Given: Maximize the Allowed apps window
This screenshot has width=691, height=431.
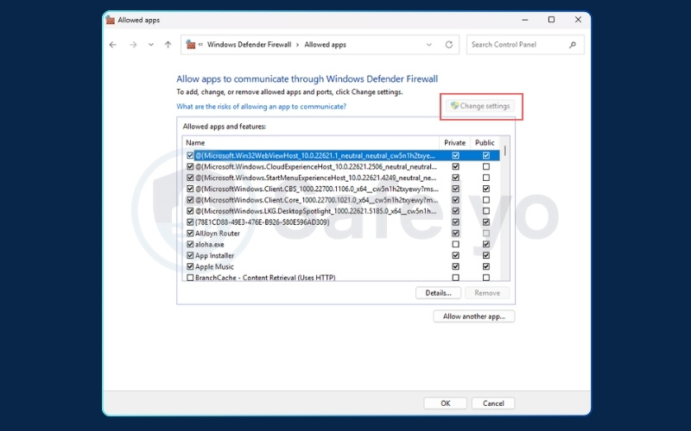Looking at the screenshot, I should [x=551, y=19].
